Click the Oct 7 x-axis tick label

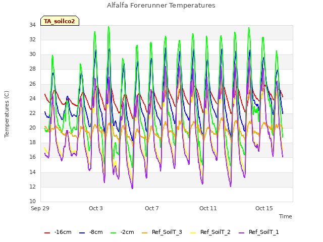pos(152,208)
